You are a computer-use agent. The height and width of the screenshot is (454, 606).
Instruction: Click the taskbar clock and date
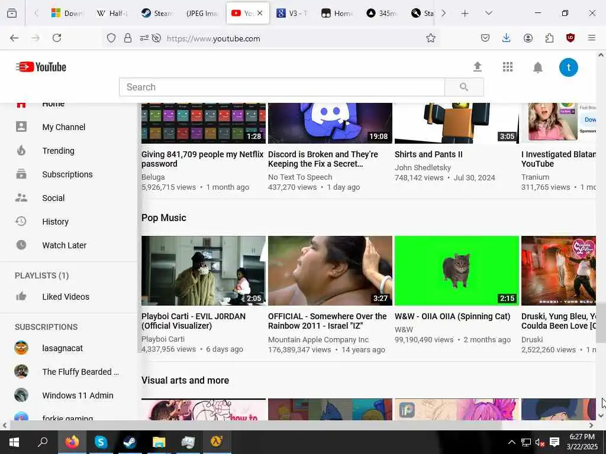[582, 442]
